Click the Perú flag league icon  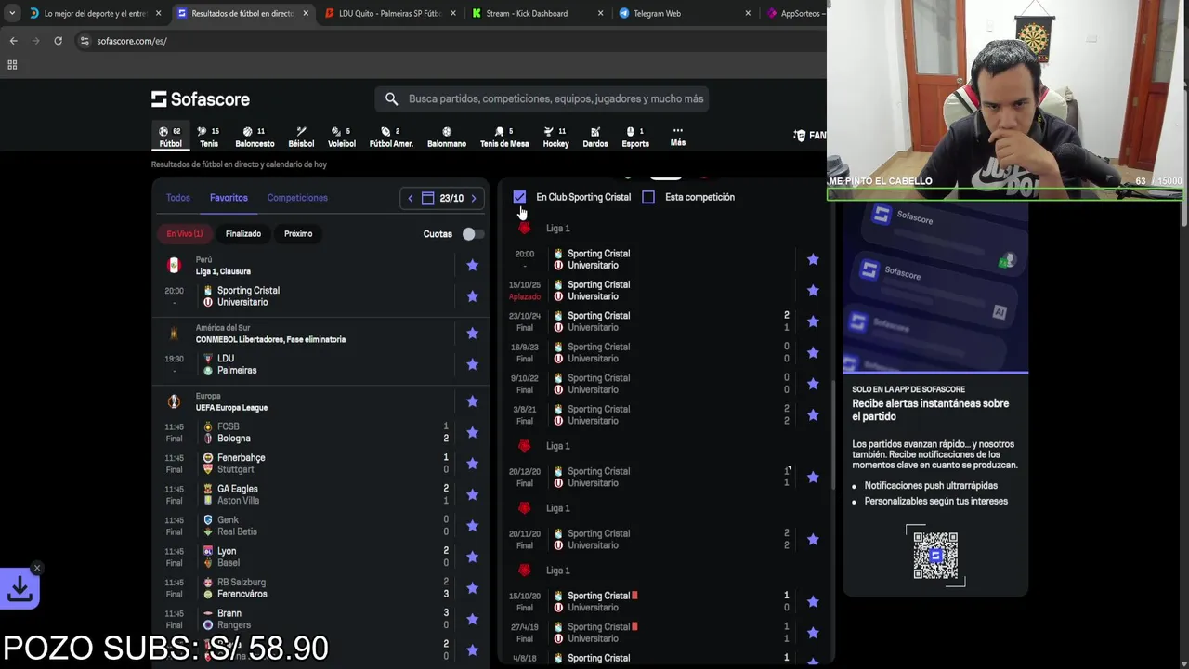174,266
